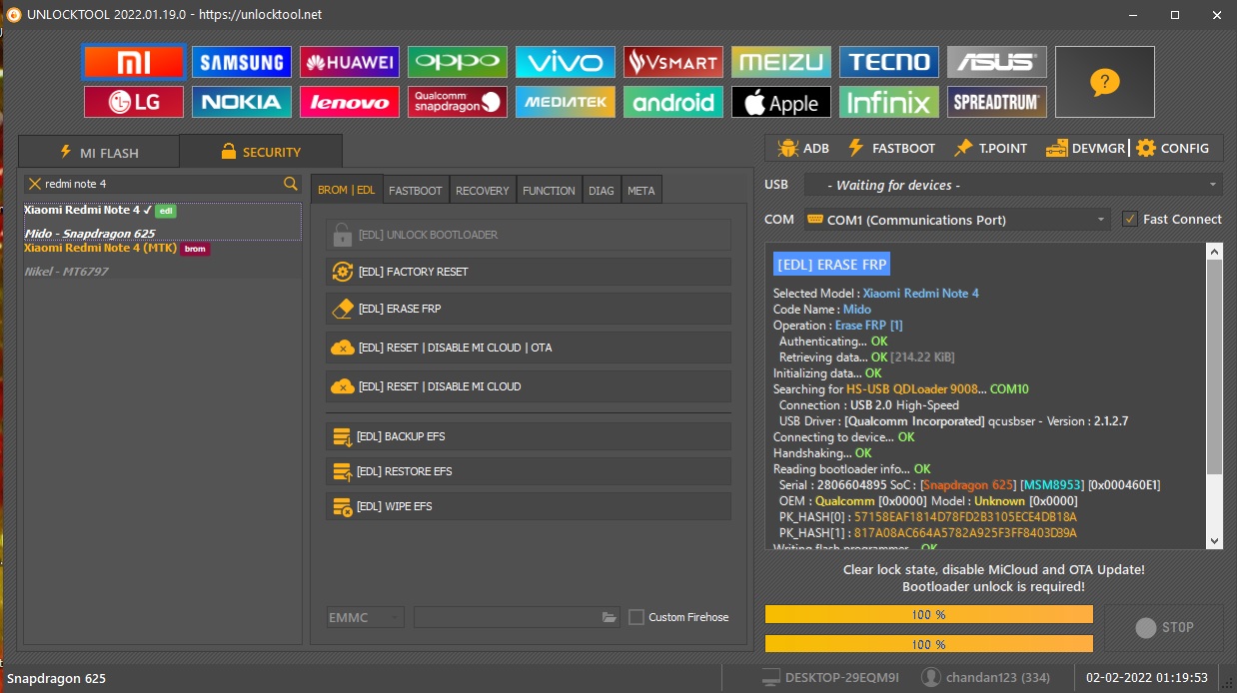Run [EDL] FACTORY RESET

[x=529, y=272]
